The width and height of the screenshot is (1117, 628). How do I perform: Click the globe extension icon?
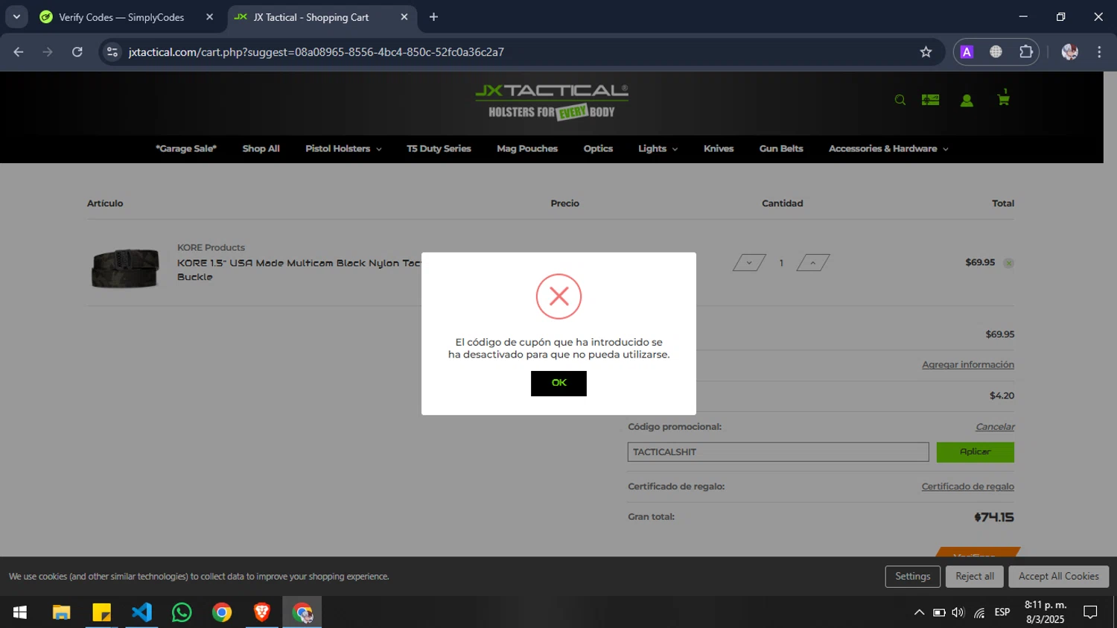(x=996, y=52)
